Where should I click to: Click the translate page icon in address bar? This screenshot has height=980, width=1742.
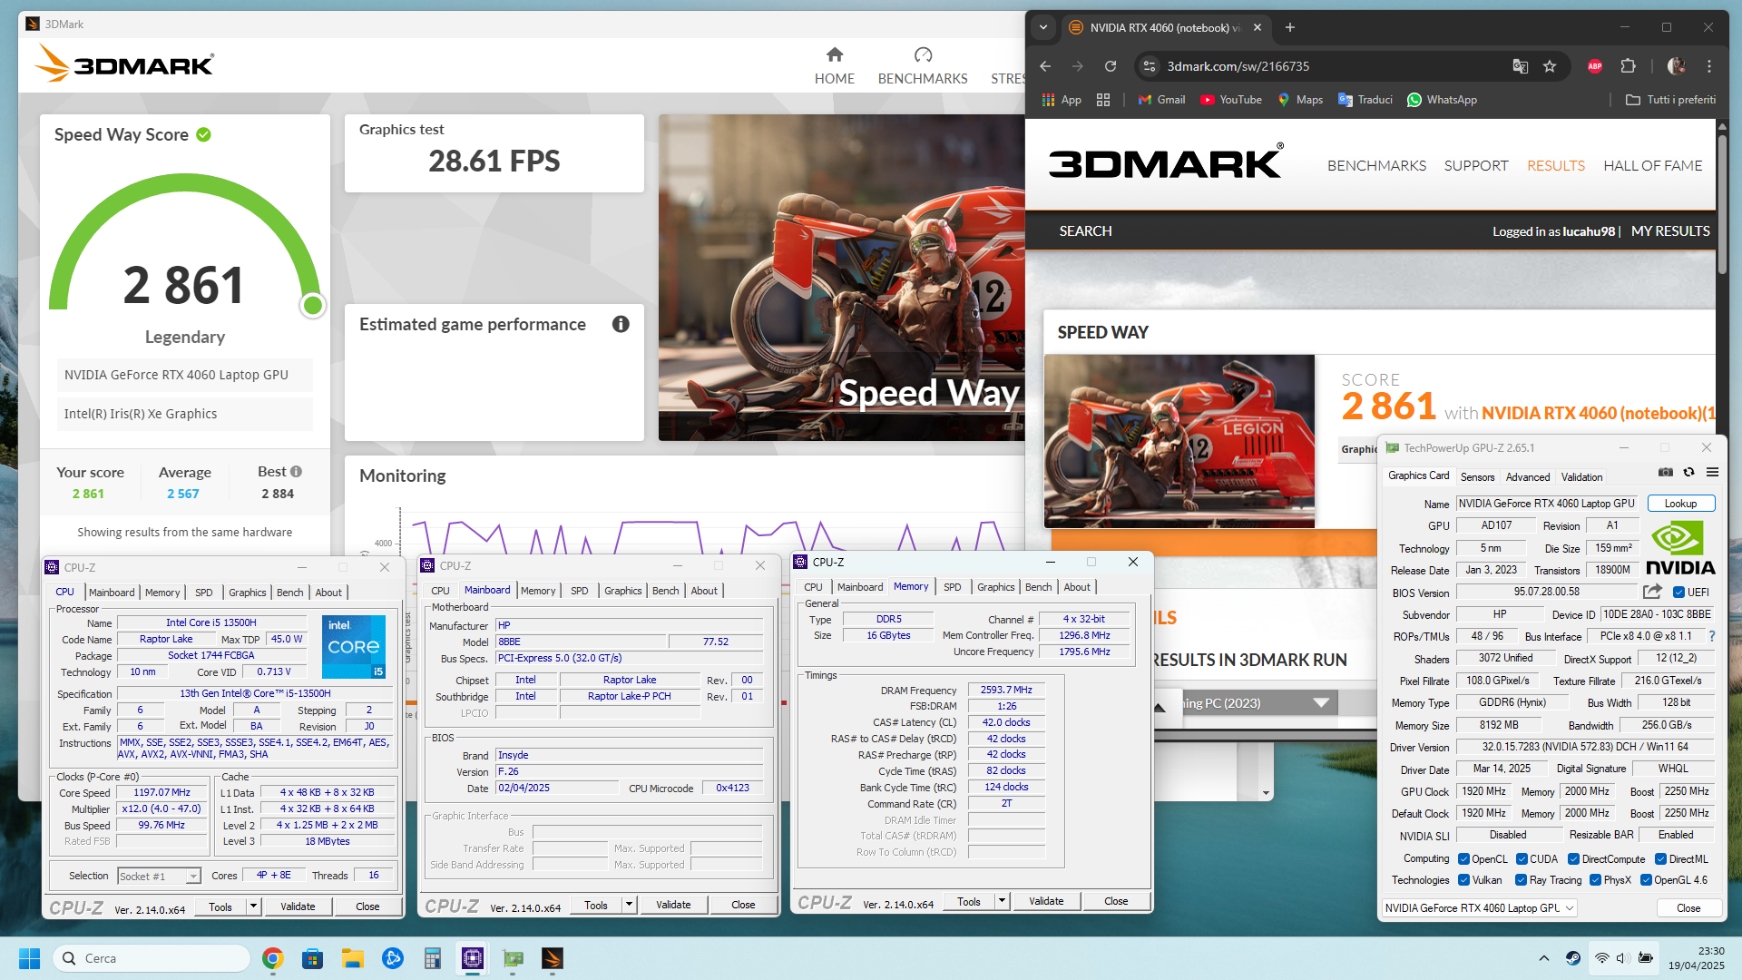[1521, 66]
